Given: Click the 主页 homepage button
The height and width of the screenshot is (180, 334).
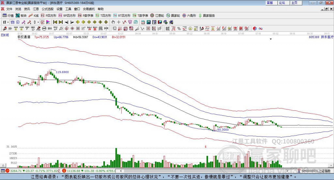Looking at the screenshot, I should [296, 3].
